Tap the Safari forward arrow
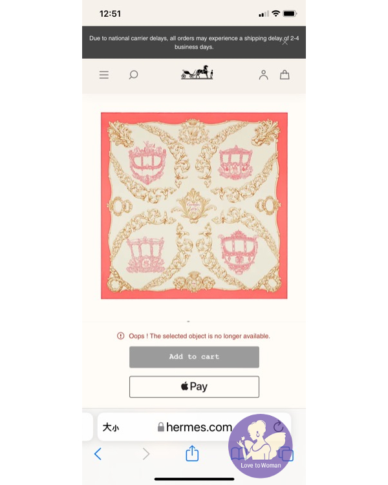The image size is (388, 485). pos(146,454)
